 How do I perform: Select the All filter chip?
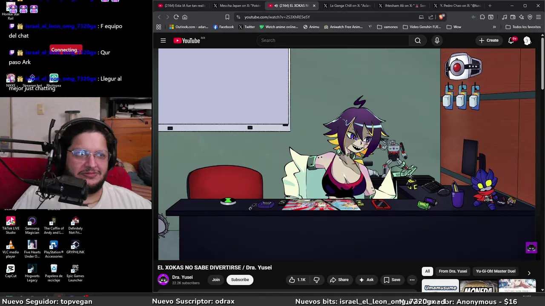point(427,271)
